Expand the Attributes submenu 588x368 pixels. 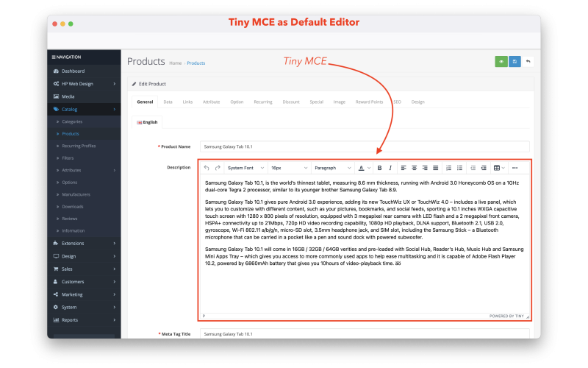click(x=84, y=170)
